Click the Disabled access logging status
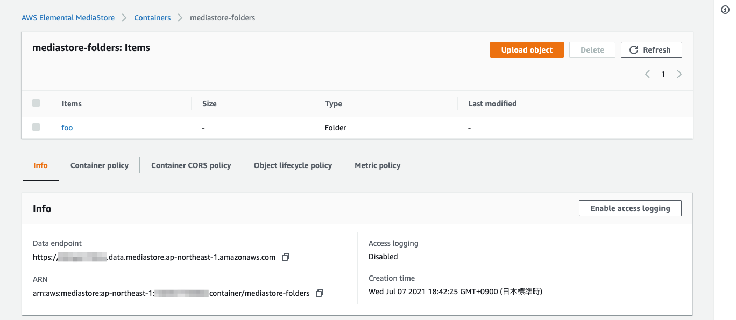 (x=383, y=257)
